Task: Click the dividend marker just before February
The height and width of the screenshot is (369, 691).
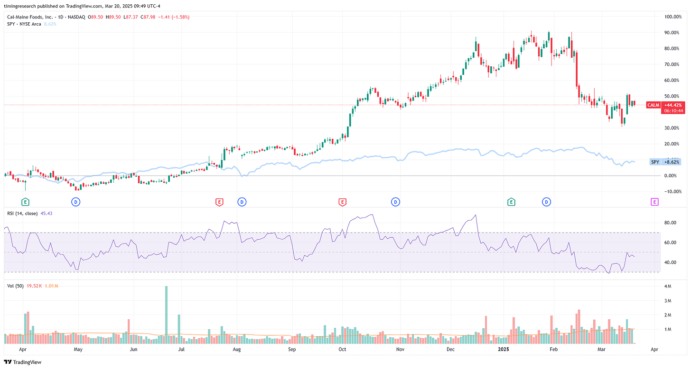Action: point(547,202)
